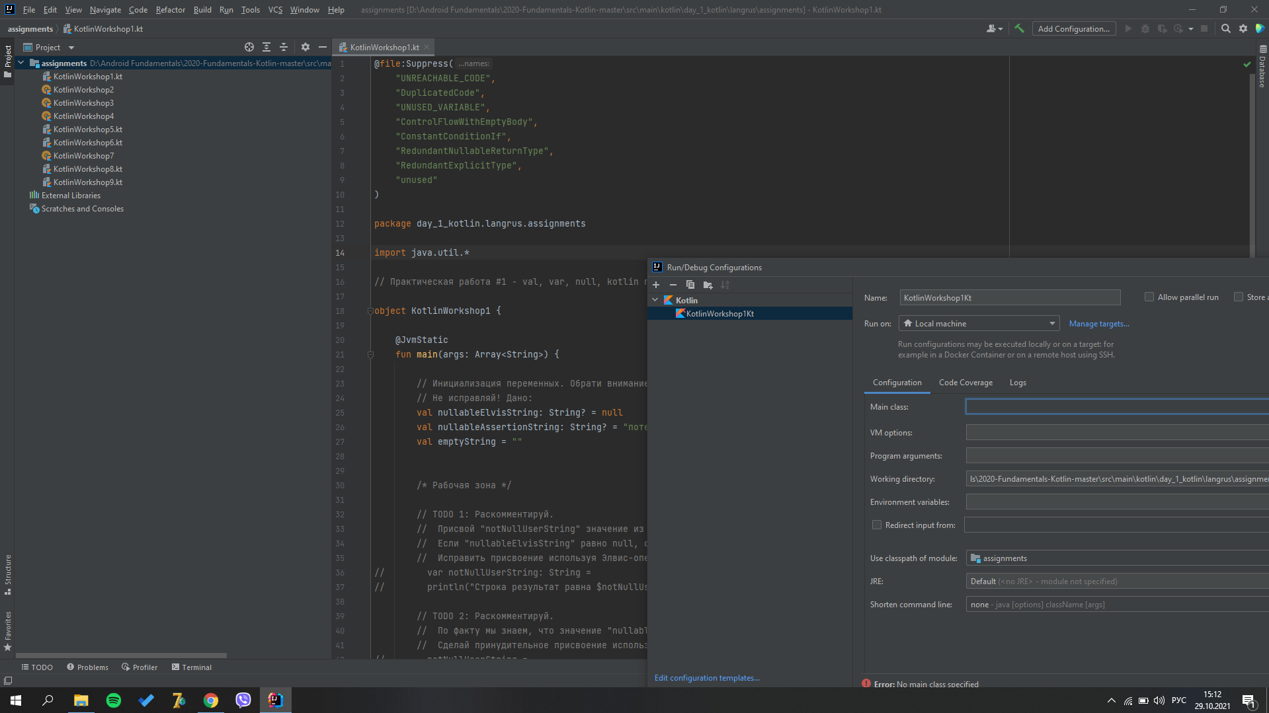
Task: Toggle the Store as project file checkbox
Action: (1239, 297)
